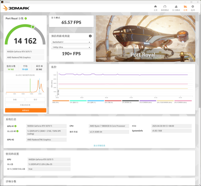Click the green validation check next to Port Royal 分数

tap(25, 19)
